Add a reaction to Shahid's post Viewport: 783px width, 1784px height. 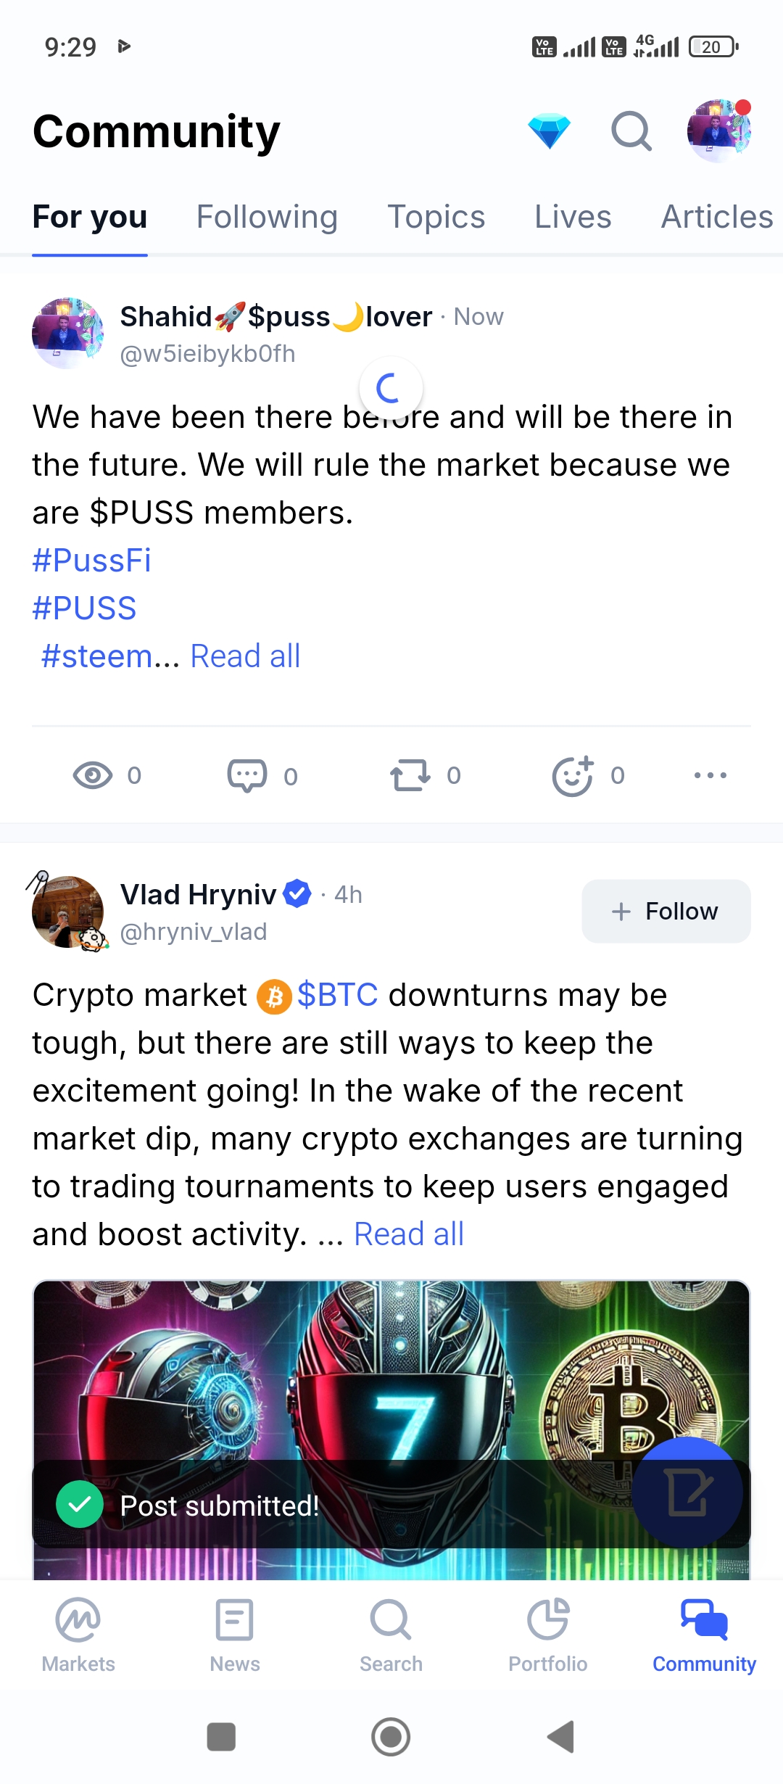[573, 775]
